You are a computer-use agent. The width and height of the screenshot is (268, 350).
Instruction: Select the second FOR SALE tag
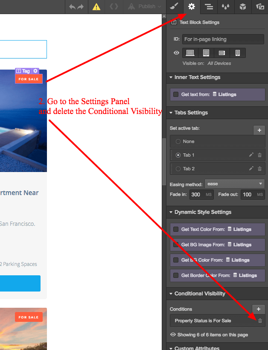tap(29, 317)
